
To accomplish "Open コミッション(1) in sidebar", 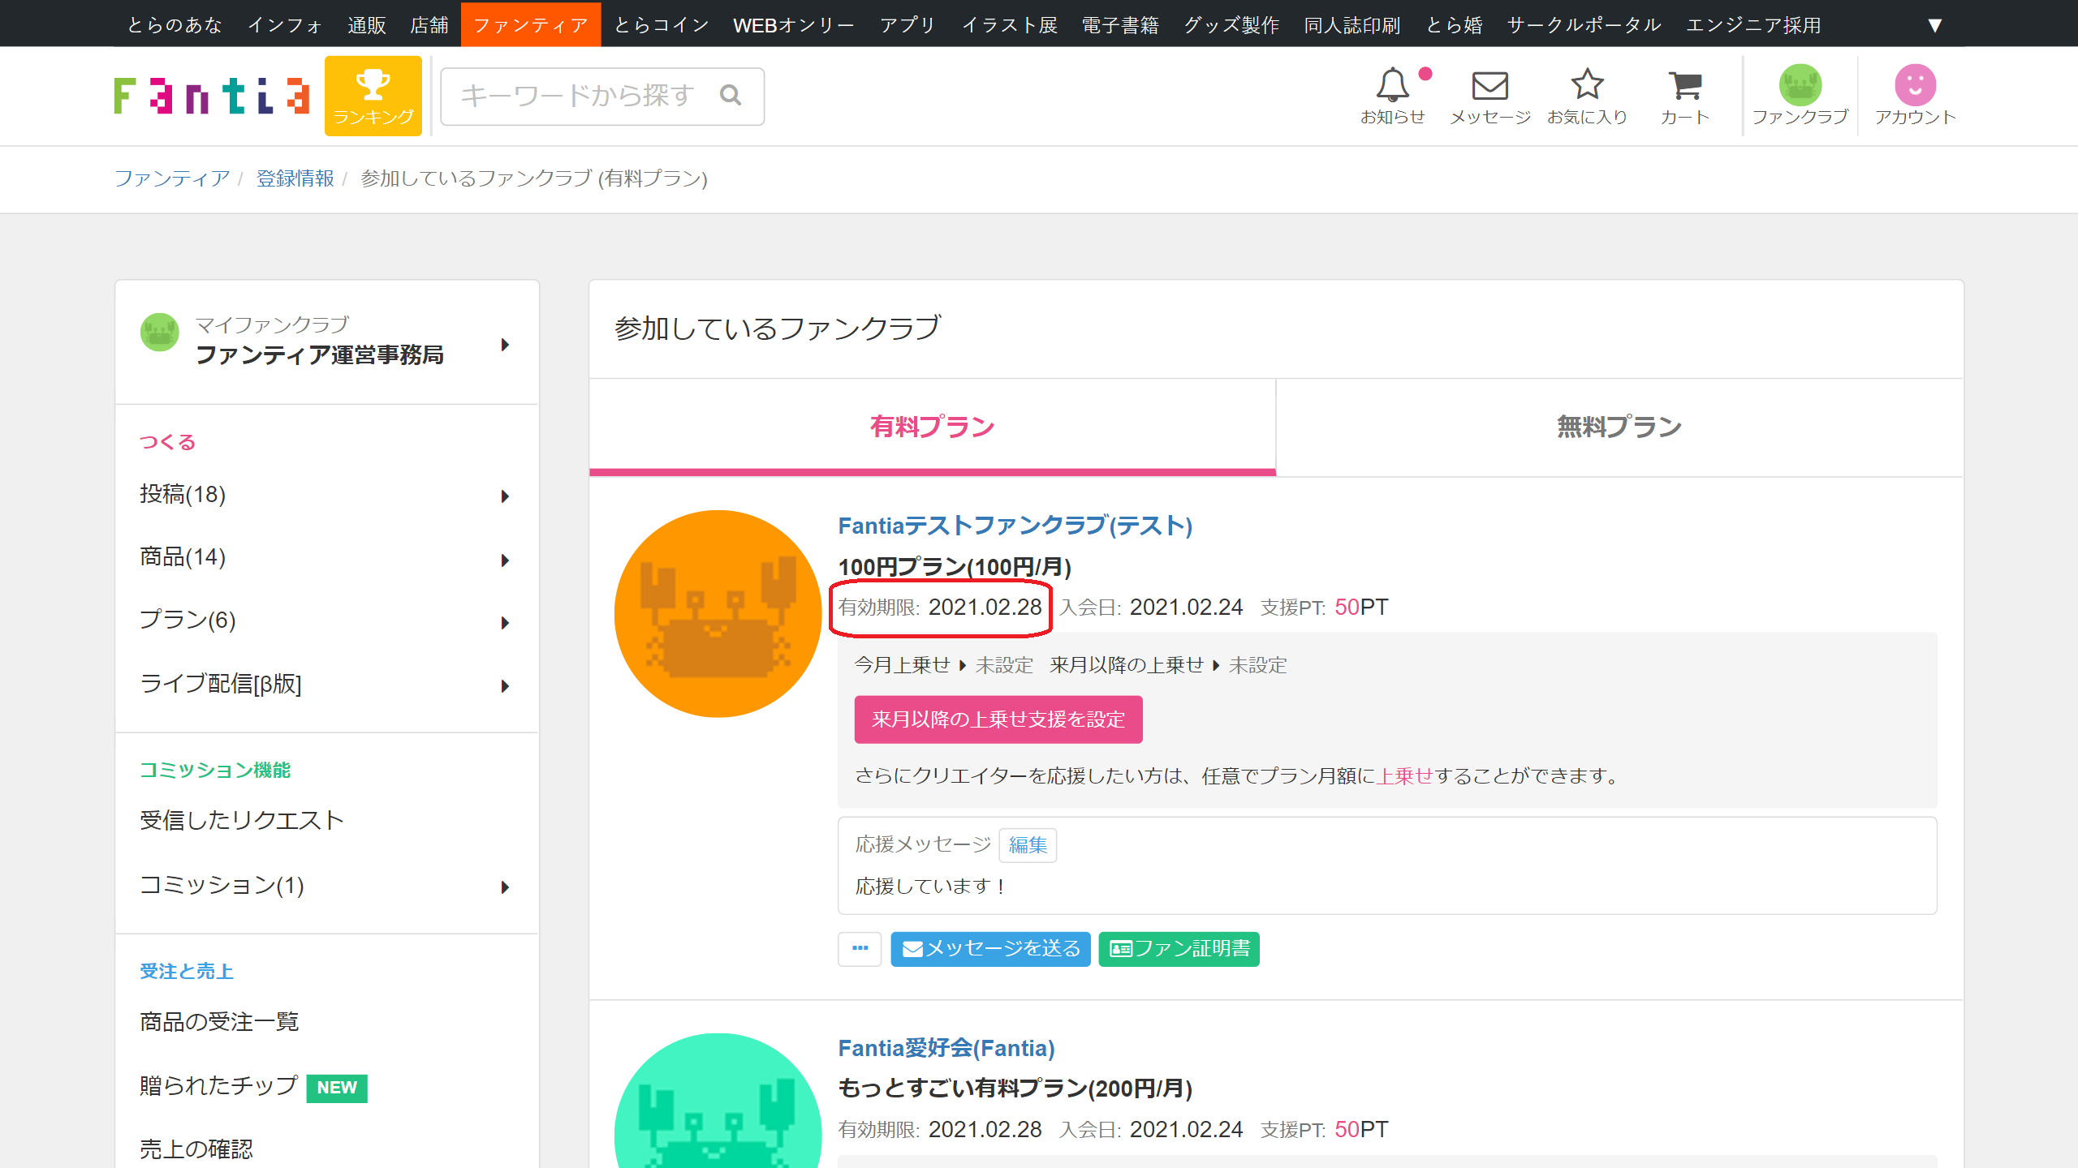I will [x=222, y=886].
